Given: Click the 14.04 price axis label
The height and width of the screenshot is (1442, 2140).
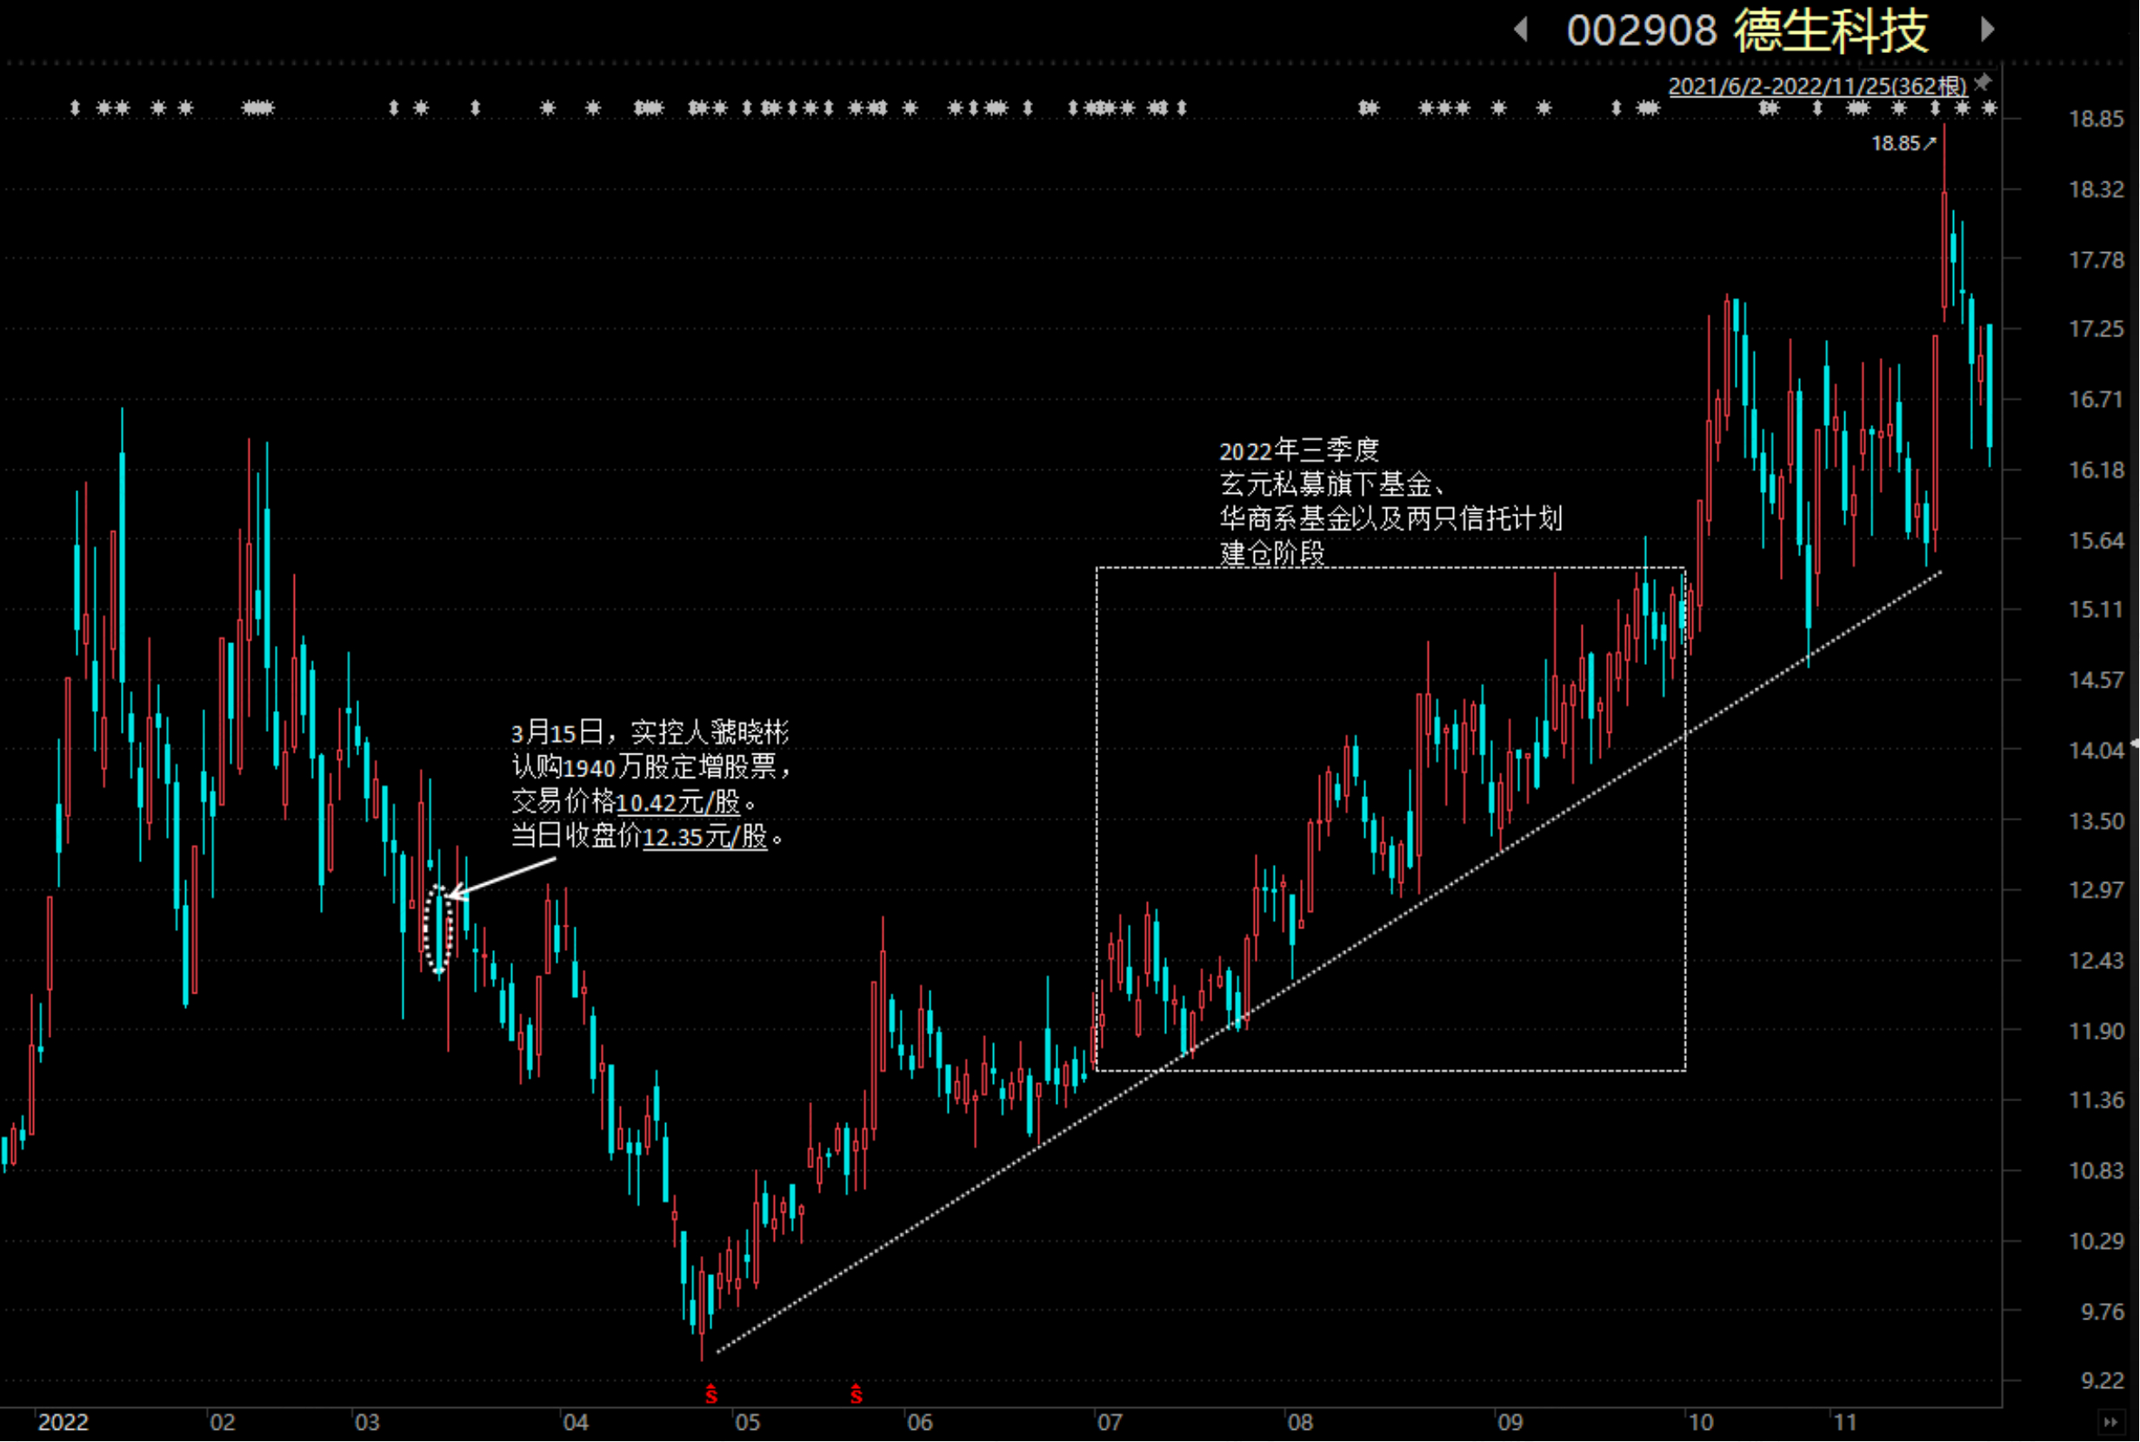Looking at the screenshot, I should click(x=2096, y=750).
